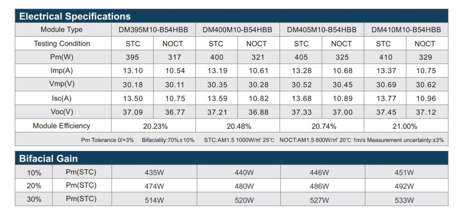Click the Module Type row label
The width and height of the screenshot is (465, 209).
[x=61, y=30]
